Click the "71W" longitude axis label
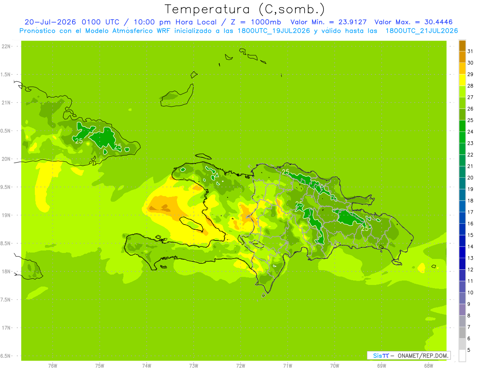Screen dimensions: 481x371 tap(288, 366)
